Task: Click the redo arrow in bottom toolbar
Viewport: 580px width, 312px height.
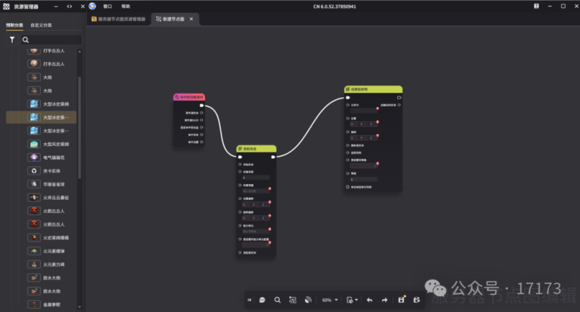Action: pyautogui.click(x=384, y=300)
